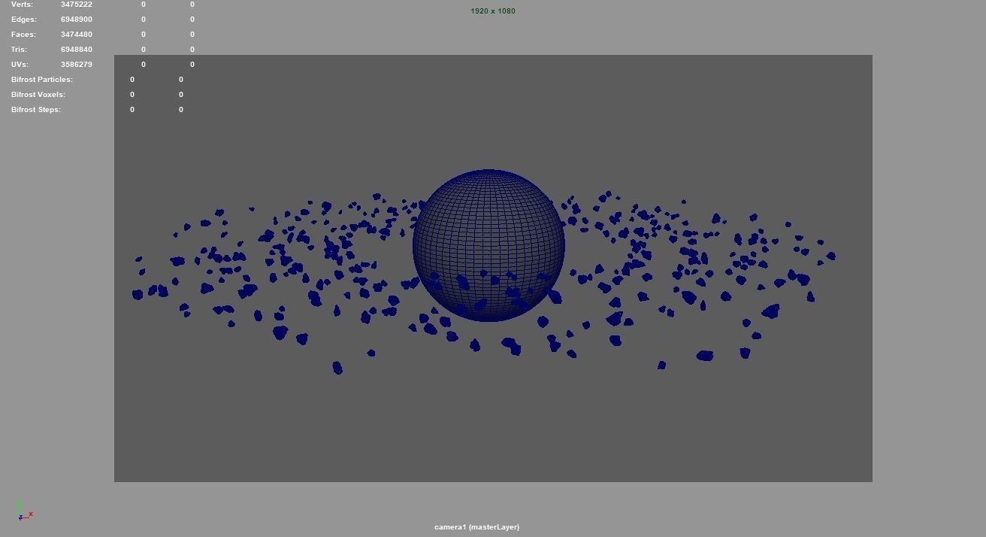
Task: Click the Bifrost Steps: label
Action: 36,110
